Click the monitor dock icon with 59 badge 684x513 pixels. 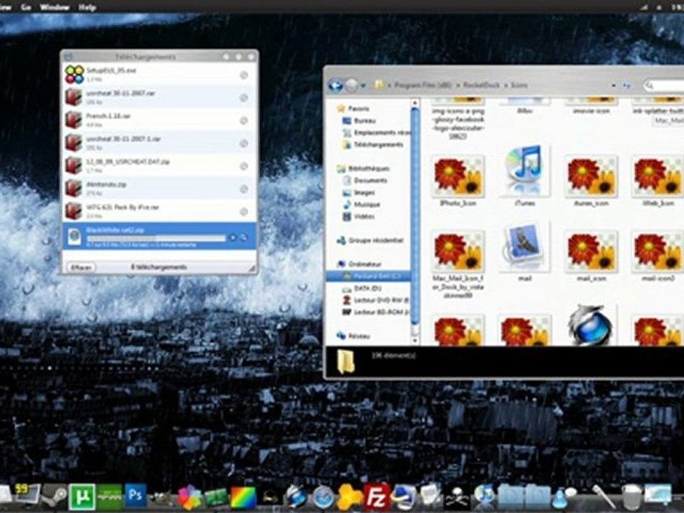coord(27,494)
